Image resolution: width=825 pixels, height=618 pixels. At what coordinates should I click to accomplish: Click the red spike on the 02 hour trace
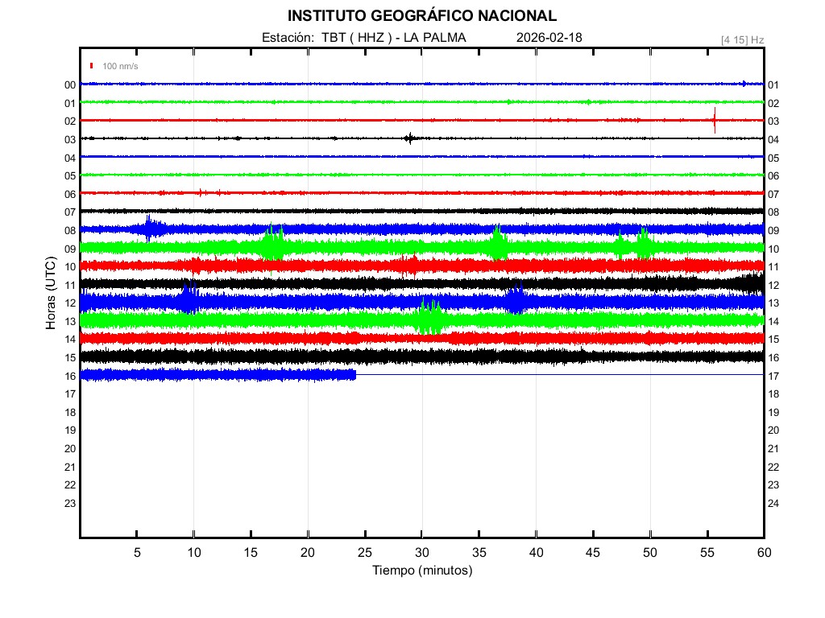[715, 120]
